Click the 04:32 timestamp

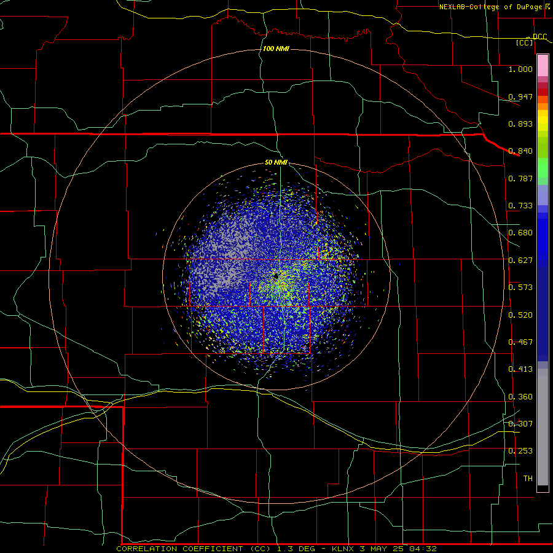pyautogui.click(x=423, y=549)
